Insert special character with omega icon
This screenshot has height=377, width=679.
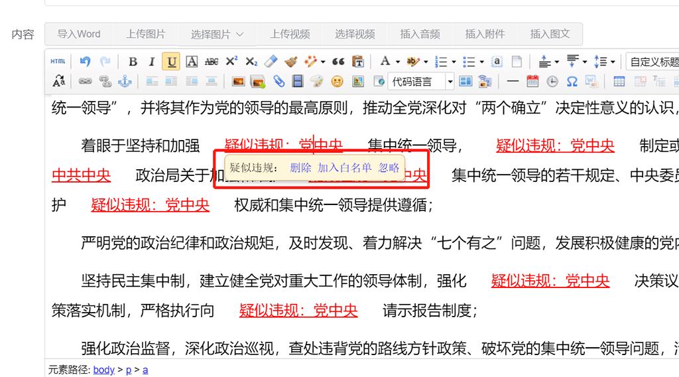click(572, 82)
